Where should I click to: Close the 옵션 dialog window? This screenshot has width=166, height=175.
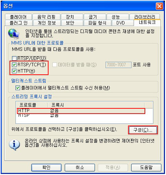pyautogui.click(x=159, y=6)
